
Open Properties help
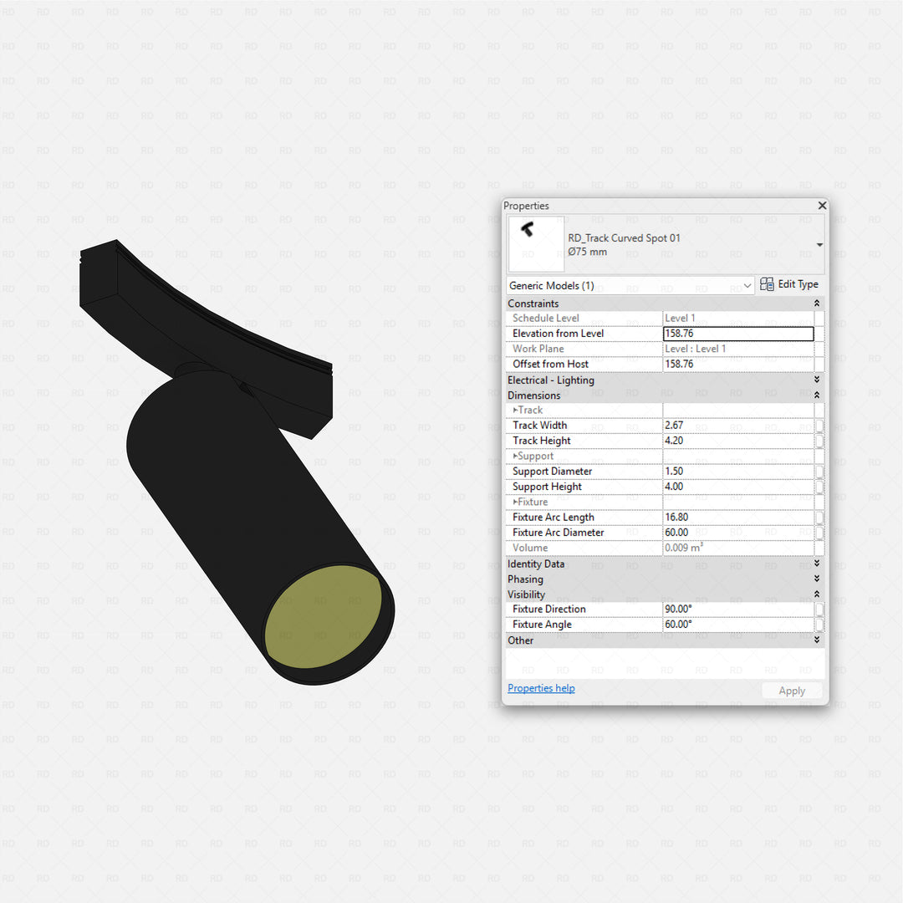pos(541,687)
